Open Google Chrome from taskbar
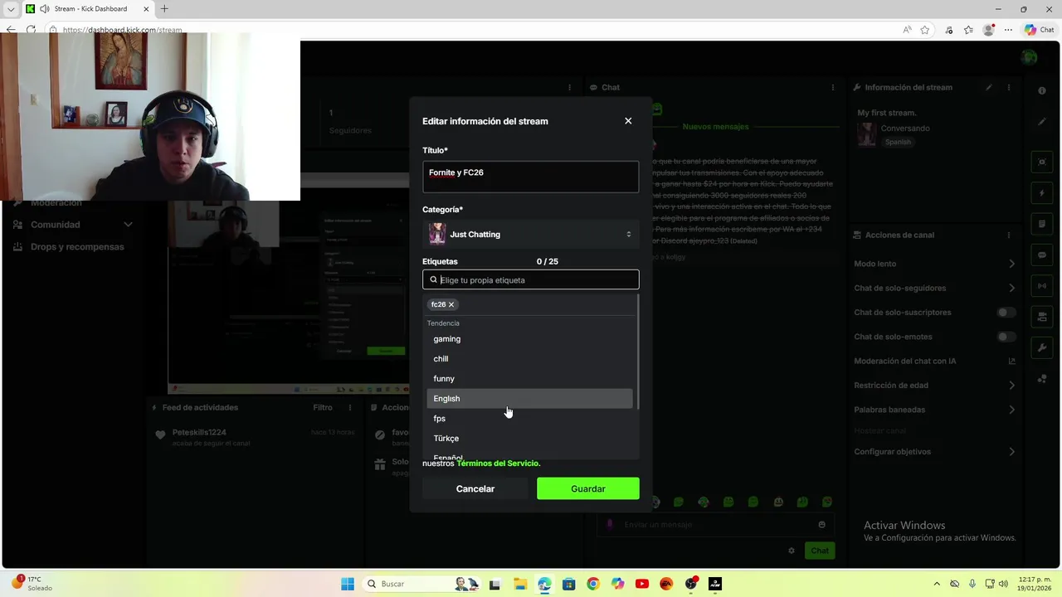 (x=592, y=584)
